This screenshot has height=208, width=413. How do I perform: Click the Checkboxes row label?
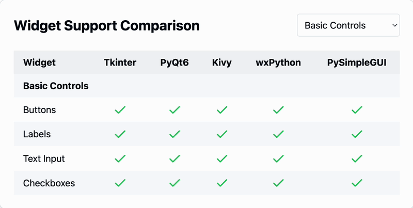pos(49,183)
